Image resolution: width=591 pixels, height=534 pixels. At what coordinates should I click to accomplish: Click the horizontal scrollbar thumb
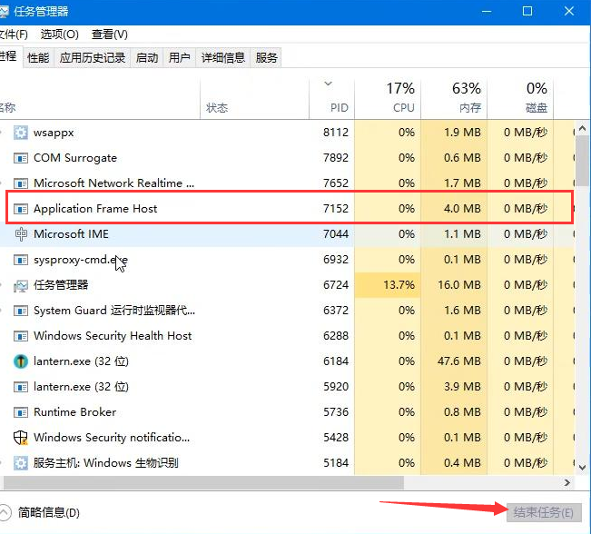coord(203,483)
